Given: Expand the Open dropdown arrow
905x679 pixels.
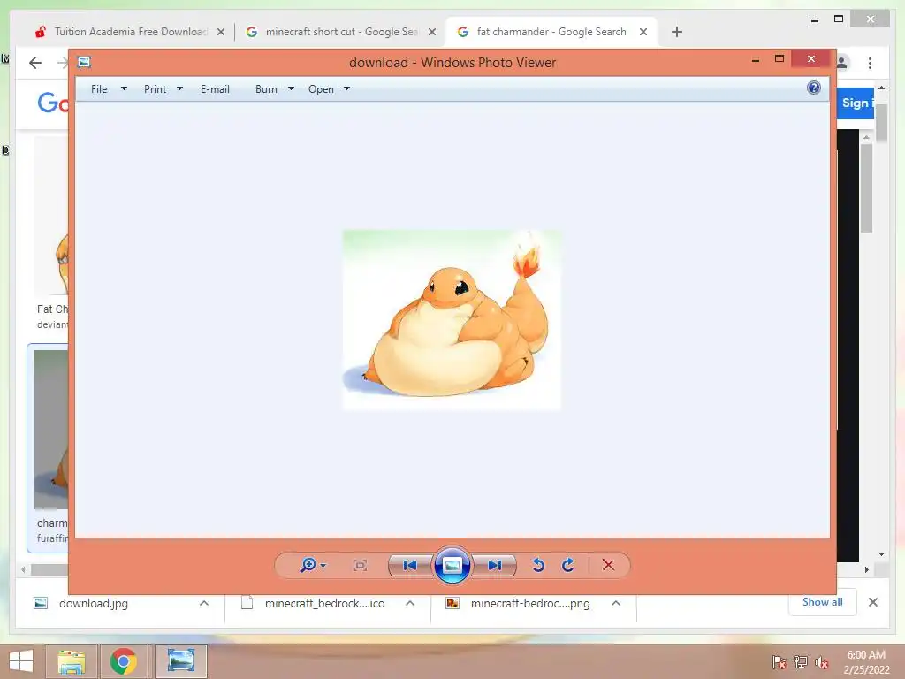Looking at the screenshot, I should tap(346, 89).
